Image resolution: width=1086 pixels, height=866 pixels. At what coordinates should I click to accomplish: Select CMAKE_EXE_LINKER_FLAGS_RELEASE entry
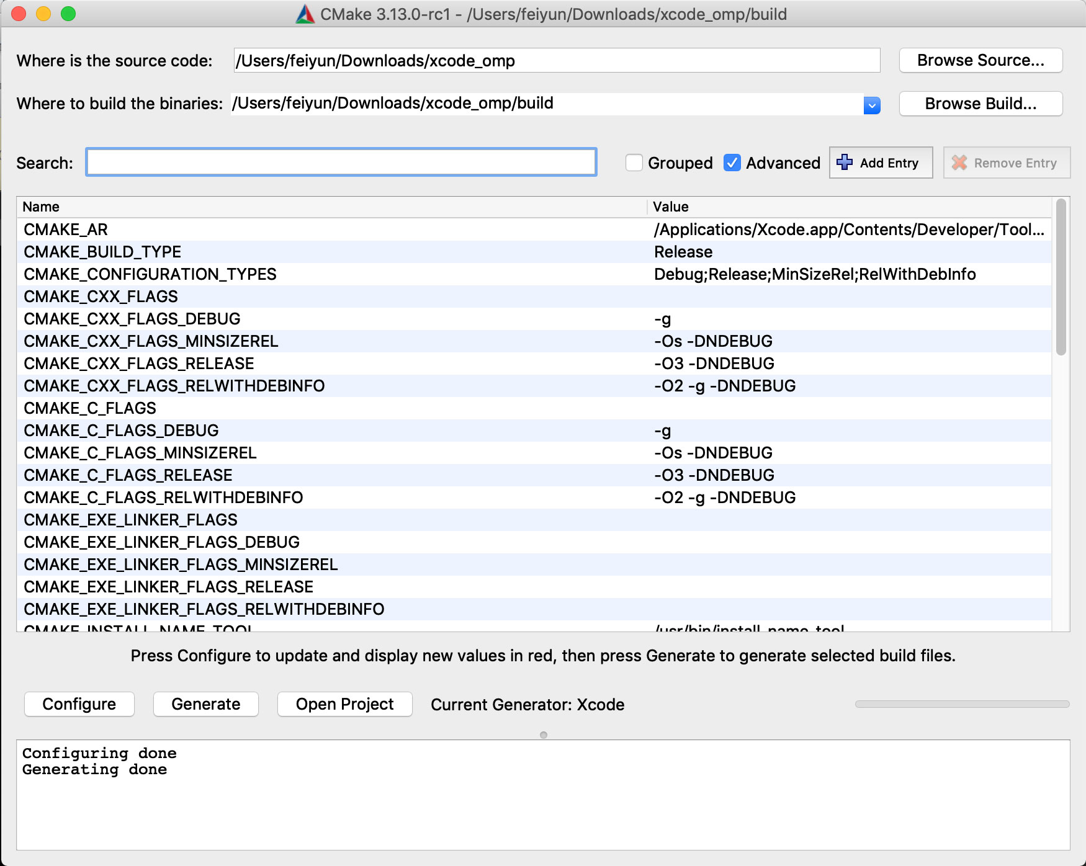(x=168, y=587)
